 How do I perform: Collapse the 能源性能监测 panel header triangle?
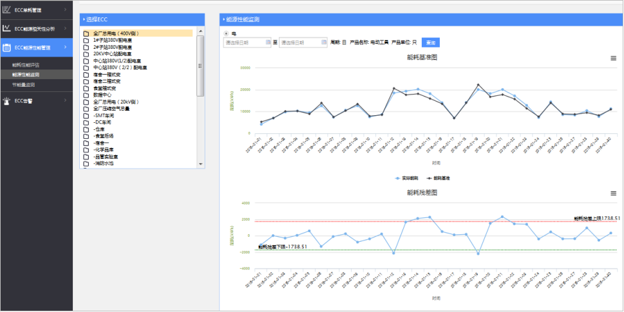(223, 19)
